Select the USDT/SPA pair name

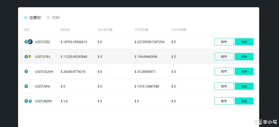pos(42,86)
